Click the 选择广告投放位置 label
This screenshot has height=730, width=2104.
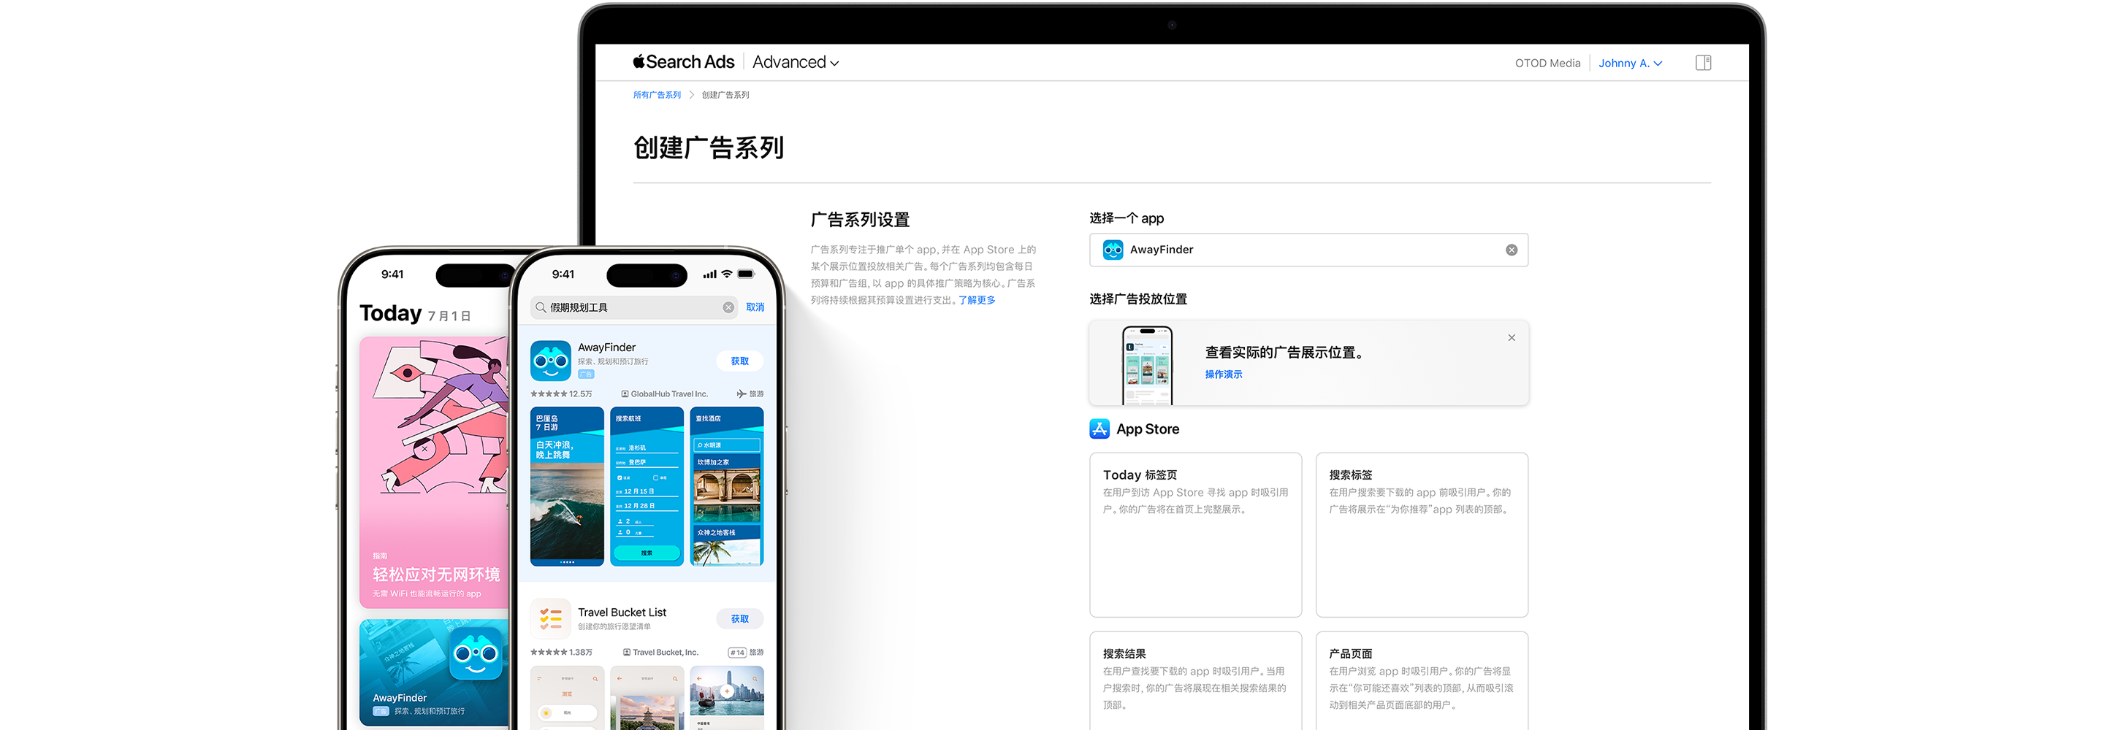(x=1137, y=299)
